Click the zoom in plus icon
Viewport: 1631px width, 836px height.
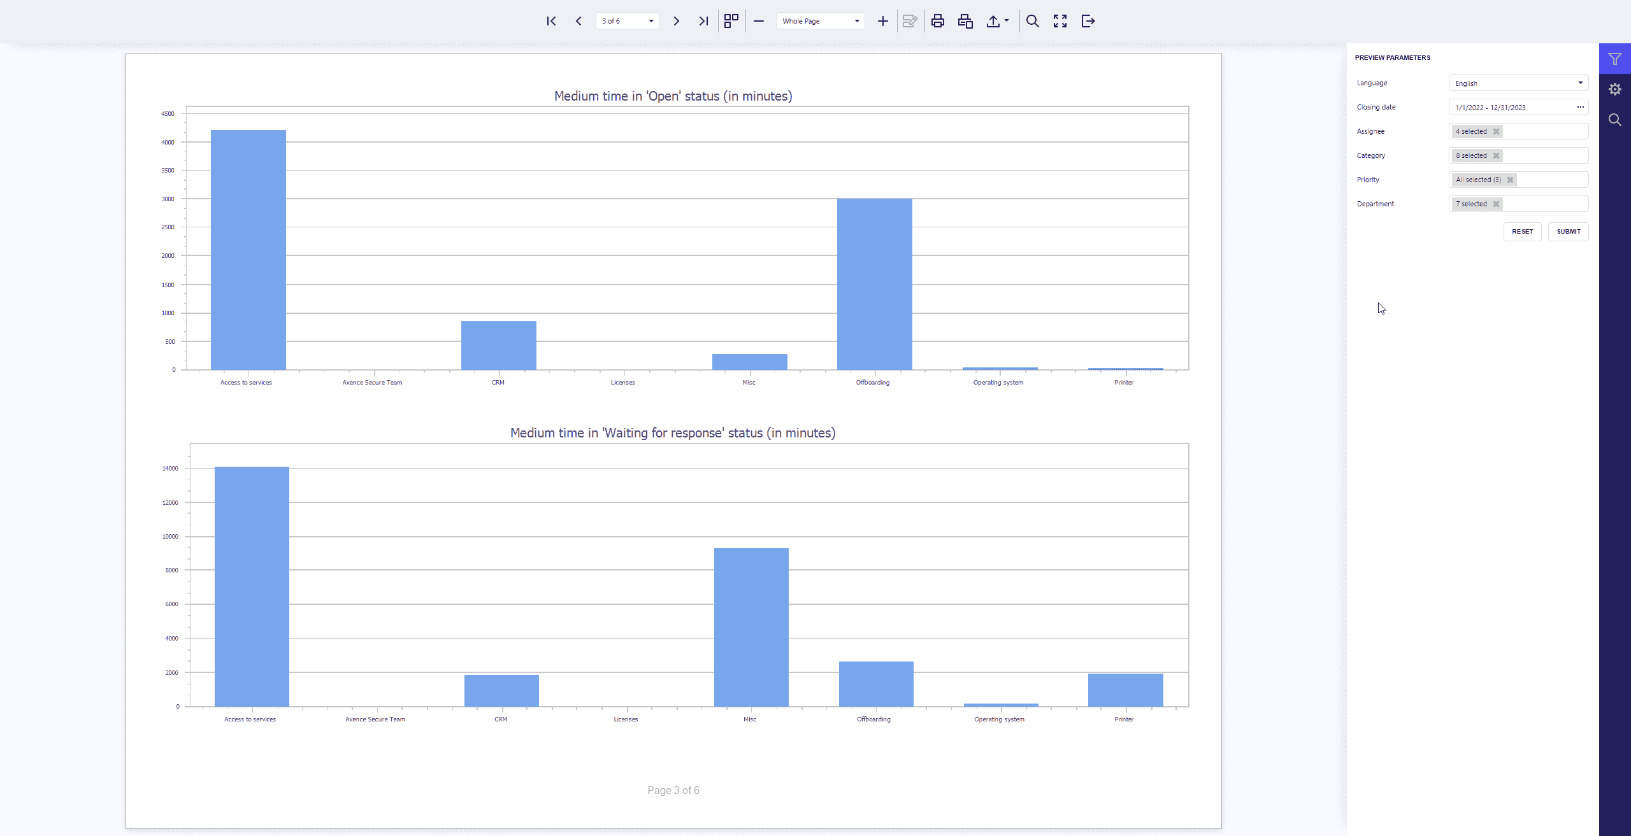882,21
